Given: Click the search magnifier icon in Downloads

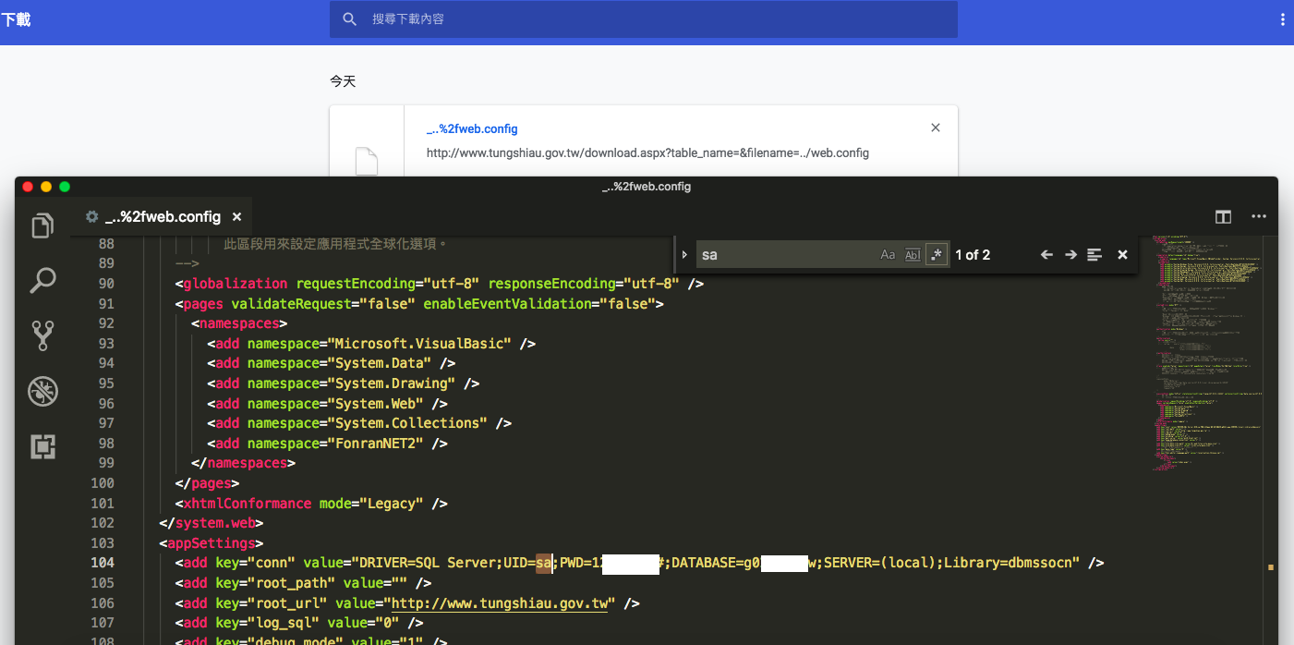Looking at the screenshot, I should (349, 19).
